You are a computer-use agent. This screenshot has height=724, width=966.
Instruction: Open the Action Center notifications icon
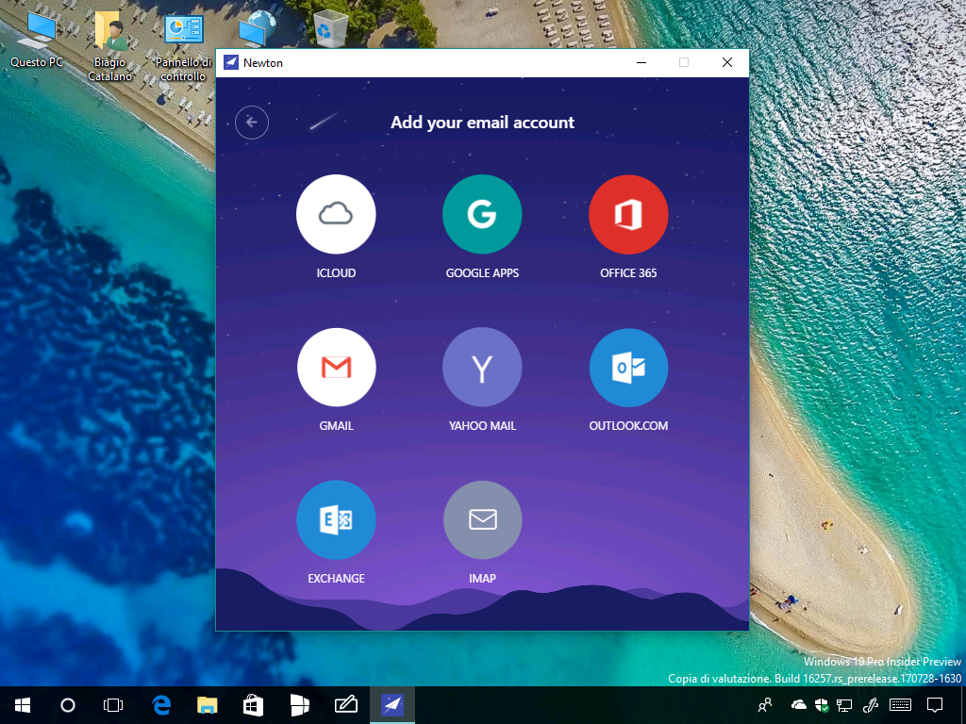point(935,705)
